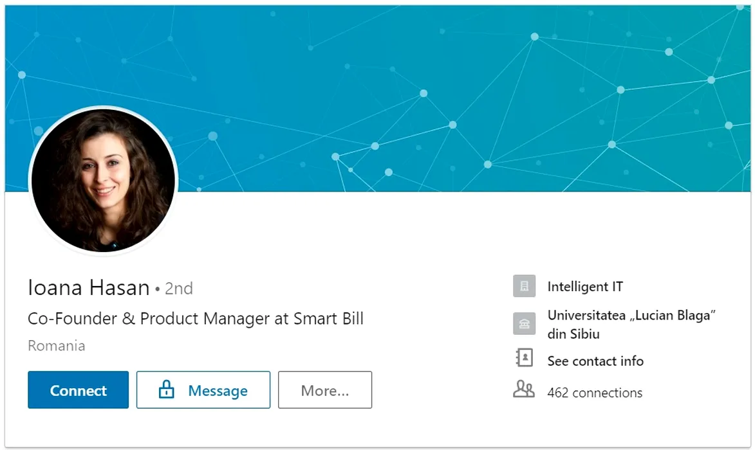
Task: Click the connections people icon
Action: point(524,390)
